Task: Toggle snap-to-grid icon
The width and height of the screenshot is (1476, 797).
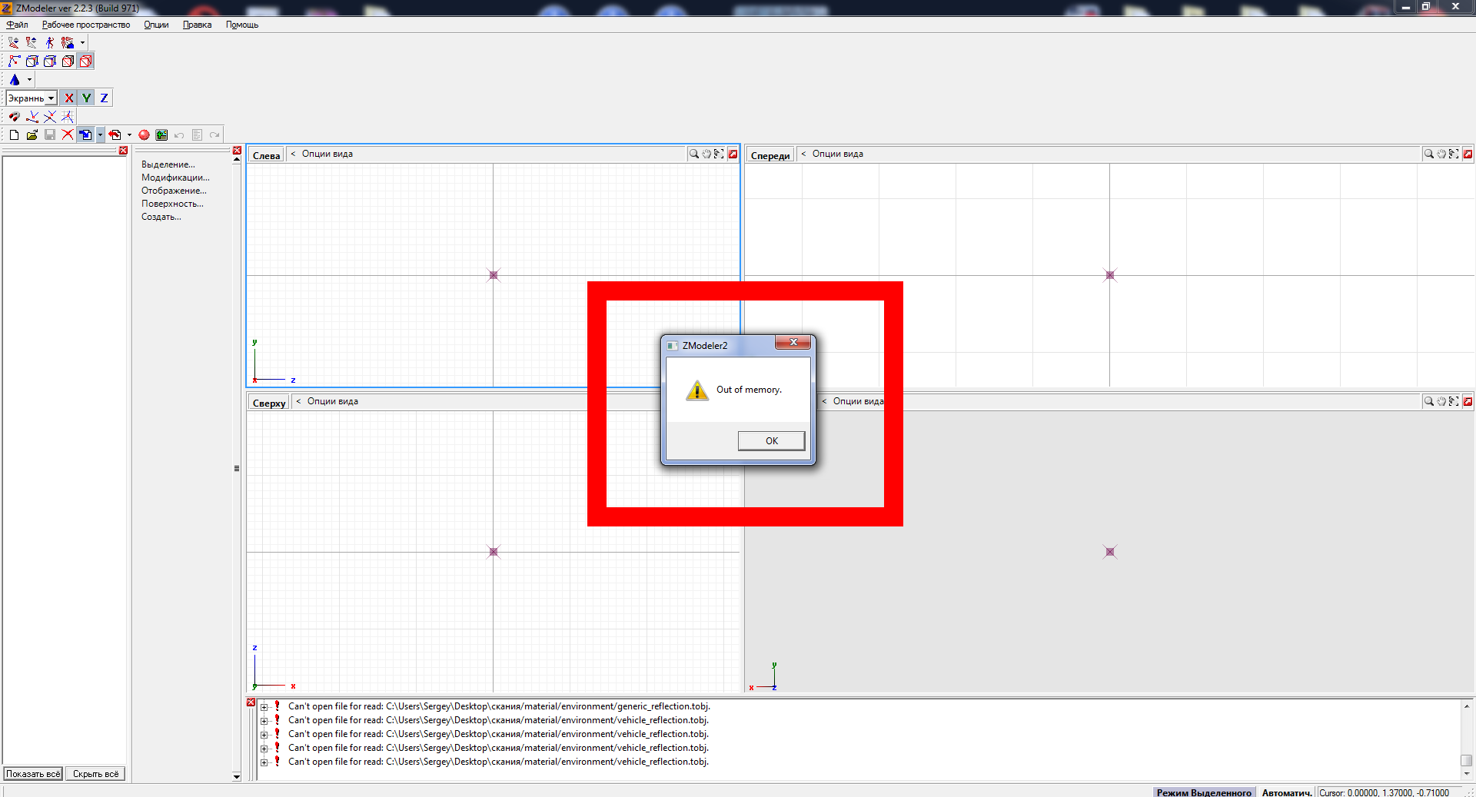Action: (68, 116)
